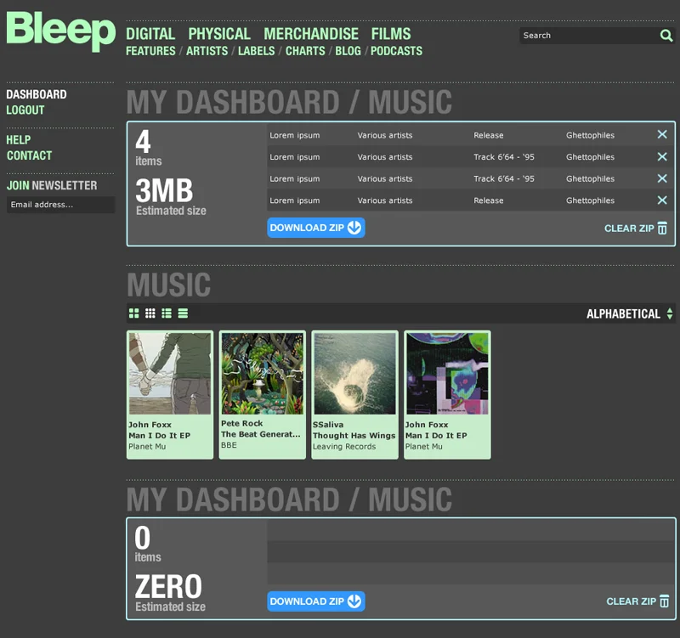The height and width of the screenshot is (638, 680).
Task: Focus the Email address field
Action: click(60, 205)
